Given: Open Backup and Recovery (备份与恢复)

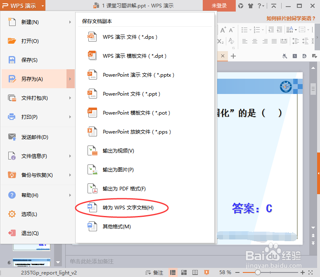Looking at the screenshot, I should 38,175.
